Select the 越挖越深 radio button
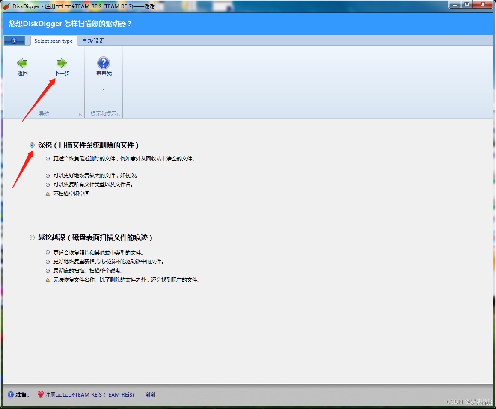Screen dimensions: 496x409 32,237
